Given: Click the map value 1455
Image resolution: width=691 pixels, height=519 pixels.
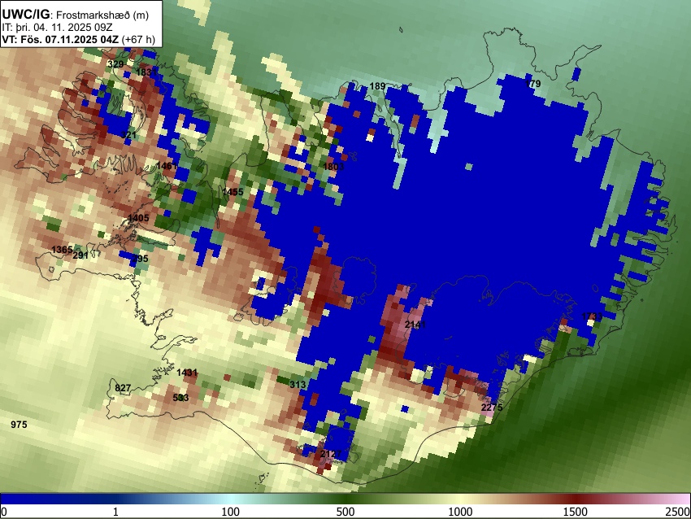Looking at the screenshot, I should [x=233, y=192].
